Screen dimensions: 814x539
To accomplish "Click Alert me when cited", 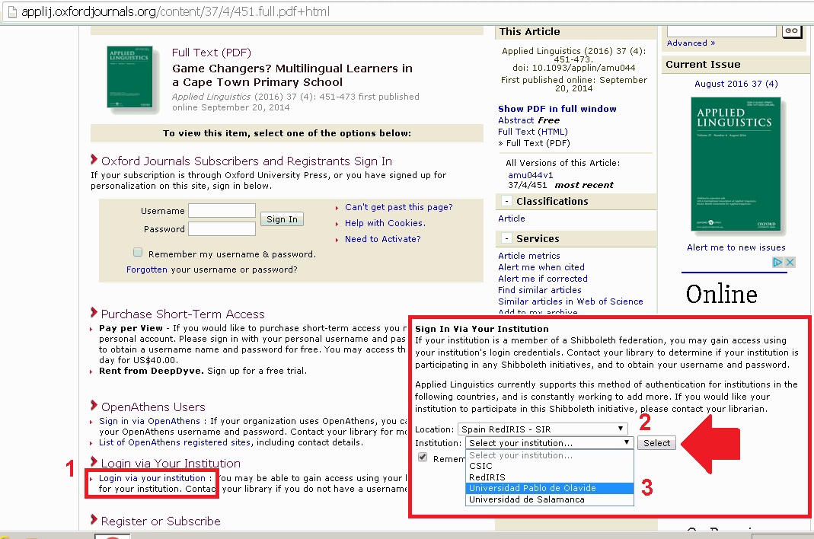I will pyautogui.click(x=541, y=267).
